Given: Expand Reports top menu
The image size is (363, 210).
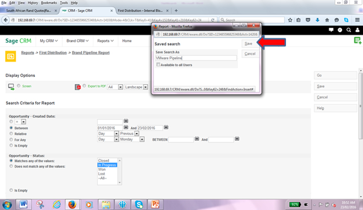Looking at the screenshot, I should [x=105, y=40].
